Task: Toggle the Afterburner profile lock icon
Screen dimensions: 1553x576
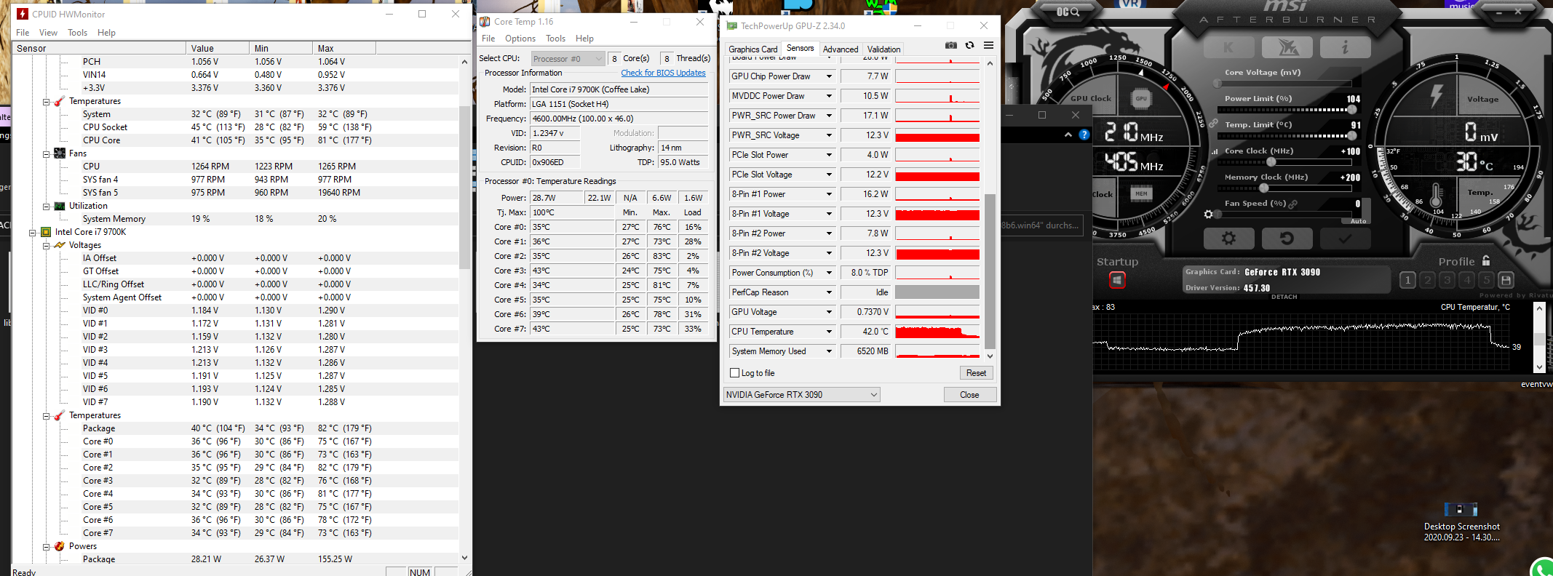Action: click(1486, 260)
